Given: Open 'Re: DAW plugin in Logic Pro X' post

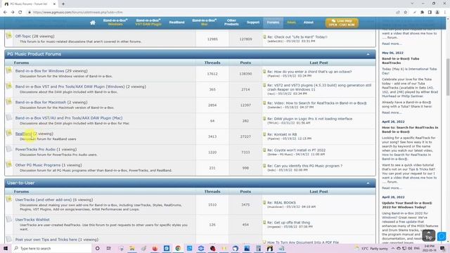Looking at the screenshot, I should pos(309,119).
